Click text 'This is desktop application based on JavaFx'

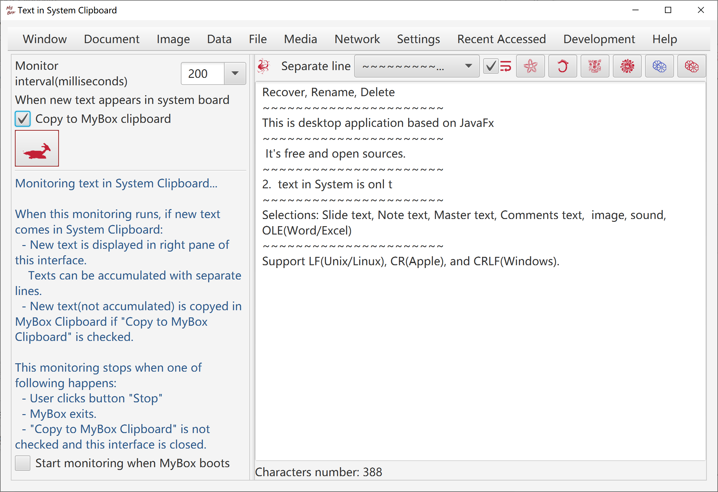tap(378, 123)
